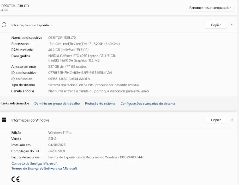239x185 pixels.
Task: Click the RAM value 40,0 GB
Action: tap(69, 50)
